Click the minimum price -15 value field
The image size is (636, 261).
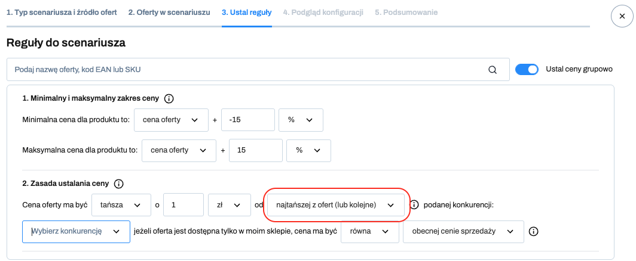(248, 120)
